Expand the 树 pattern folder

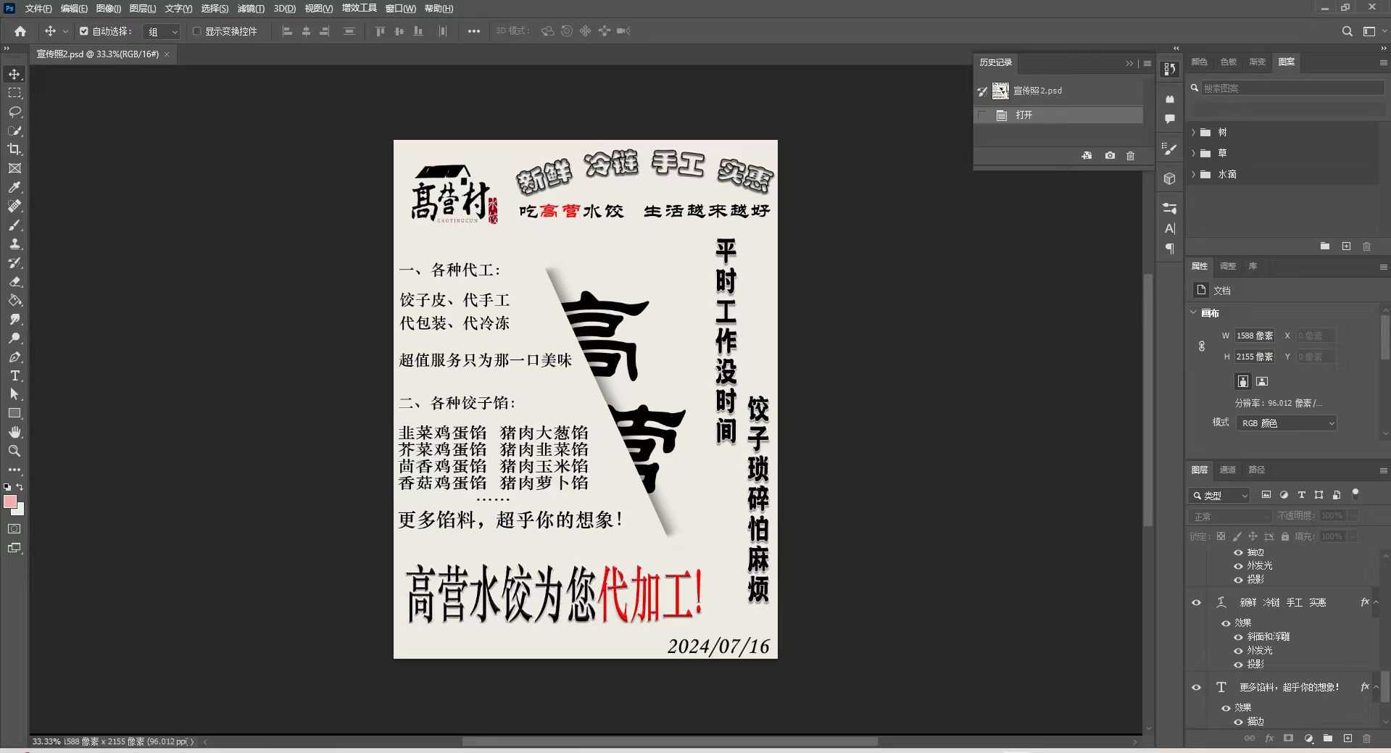[1193, 132]
